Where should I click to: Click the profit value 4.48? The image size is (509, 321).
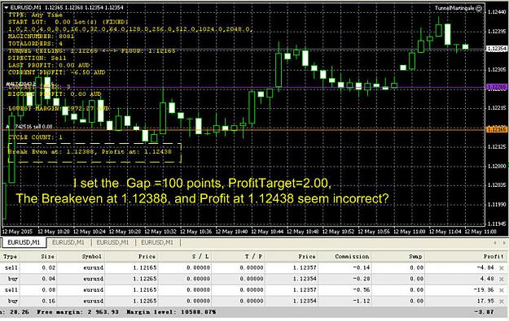(x=487, y=279)
